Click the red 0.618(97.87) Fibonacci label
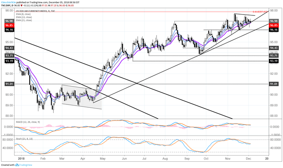 [x=260, y=12]
